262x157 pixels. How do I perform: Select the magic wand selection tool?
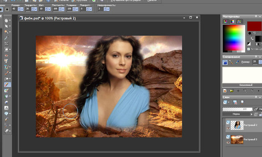click(x=6, y=32)
